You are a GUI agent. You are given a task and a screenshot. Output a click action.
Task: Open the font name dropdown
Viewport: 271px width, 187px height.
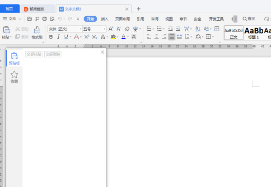(x=80, y=29)
